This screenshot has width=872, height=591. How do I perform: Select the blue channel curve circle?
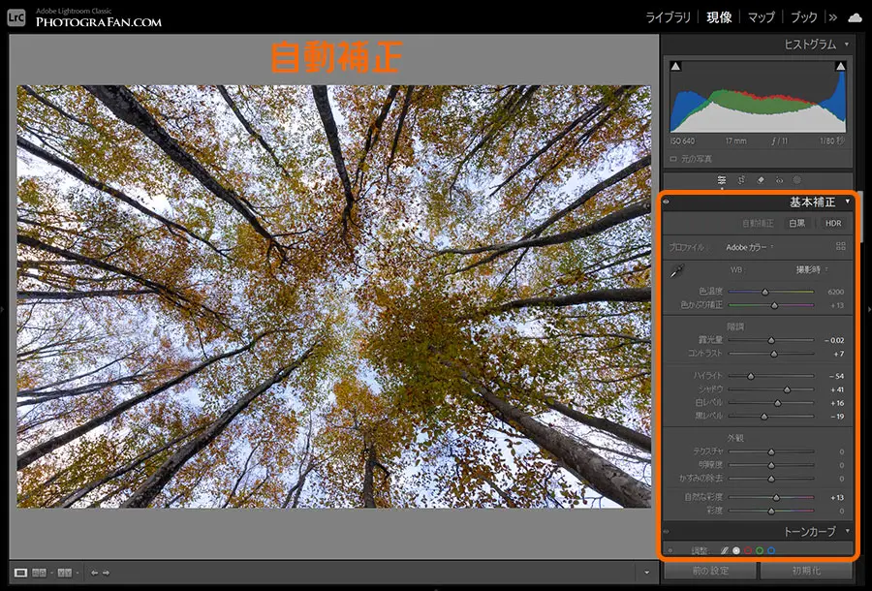(x=771, y=550)
